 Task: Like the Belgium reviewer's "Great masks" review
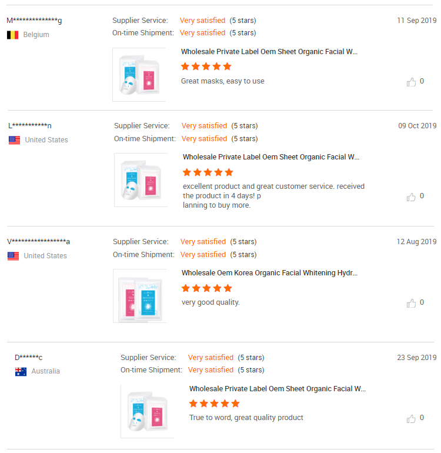pos(411,82)
